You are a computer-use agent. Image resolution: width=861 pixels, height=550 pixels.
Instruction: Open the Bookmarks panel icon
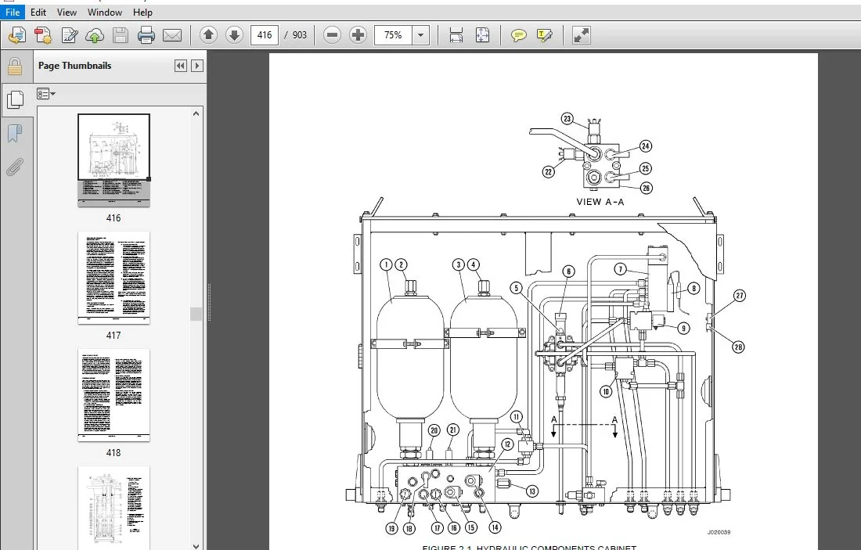(x=15, y=133)
